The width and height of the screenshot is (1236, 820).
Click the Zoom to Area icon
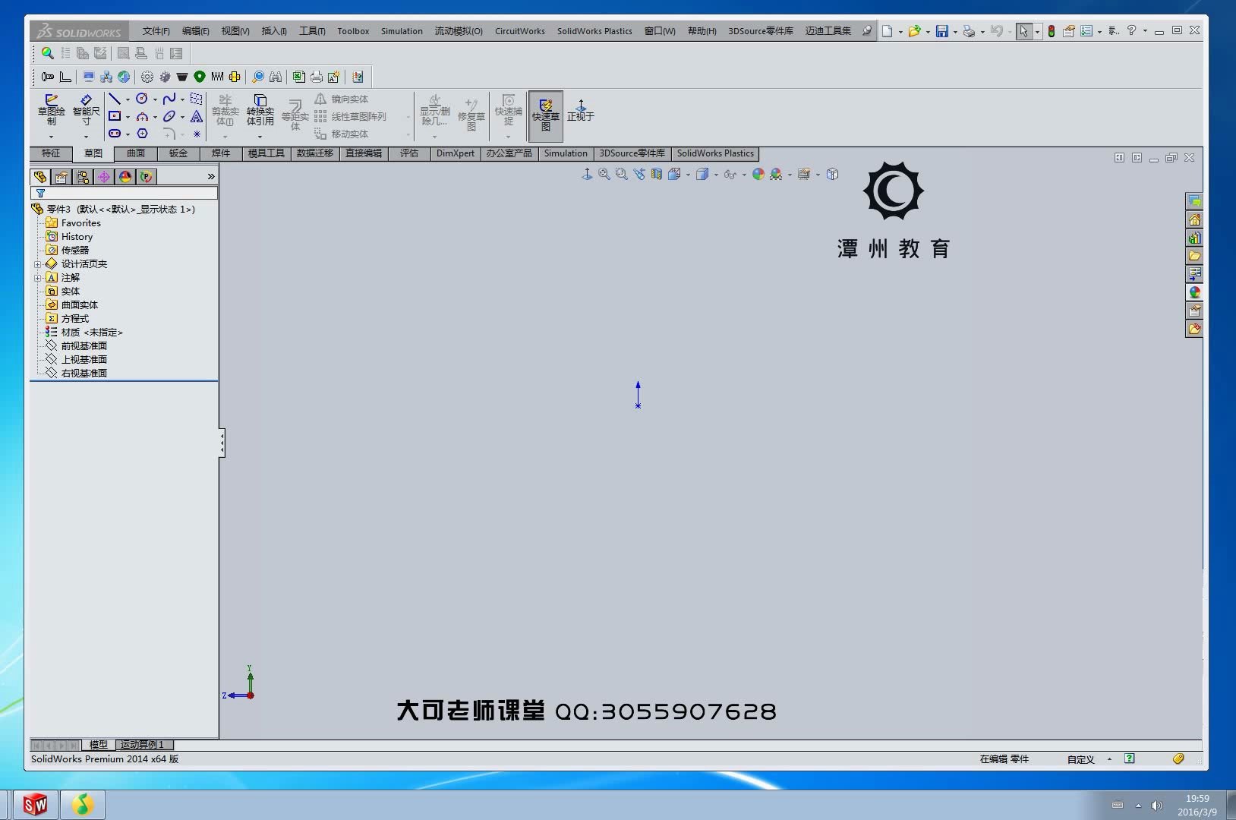coord(621,174)
